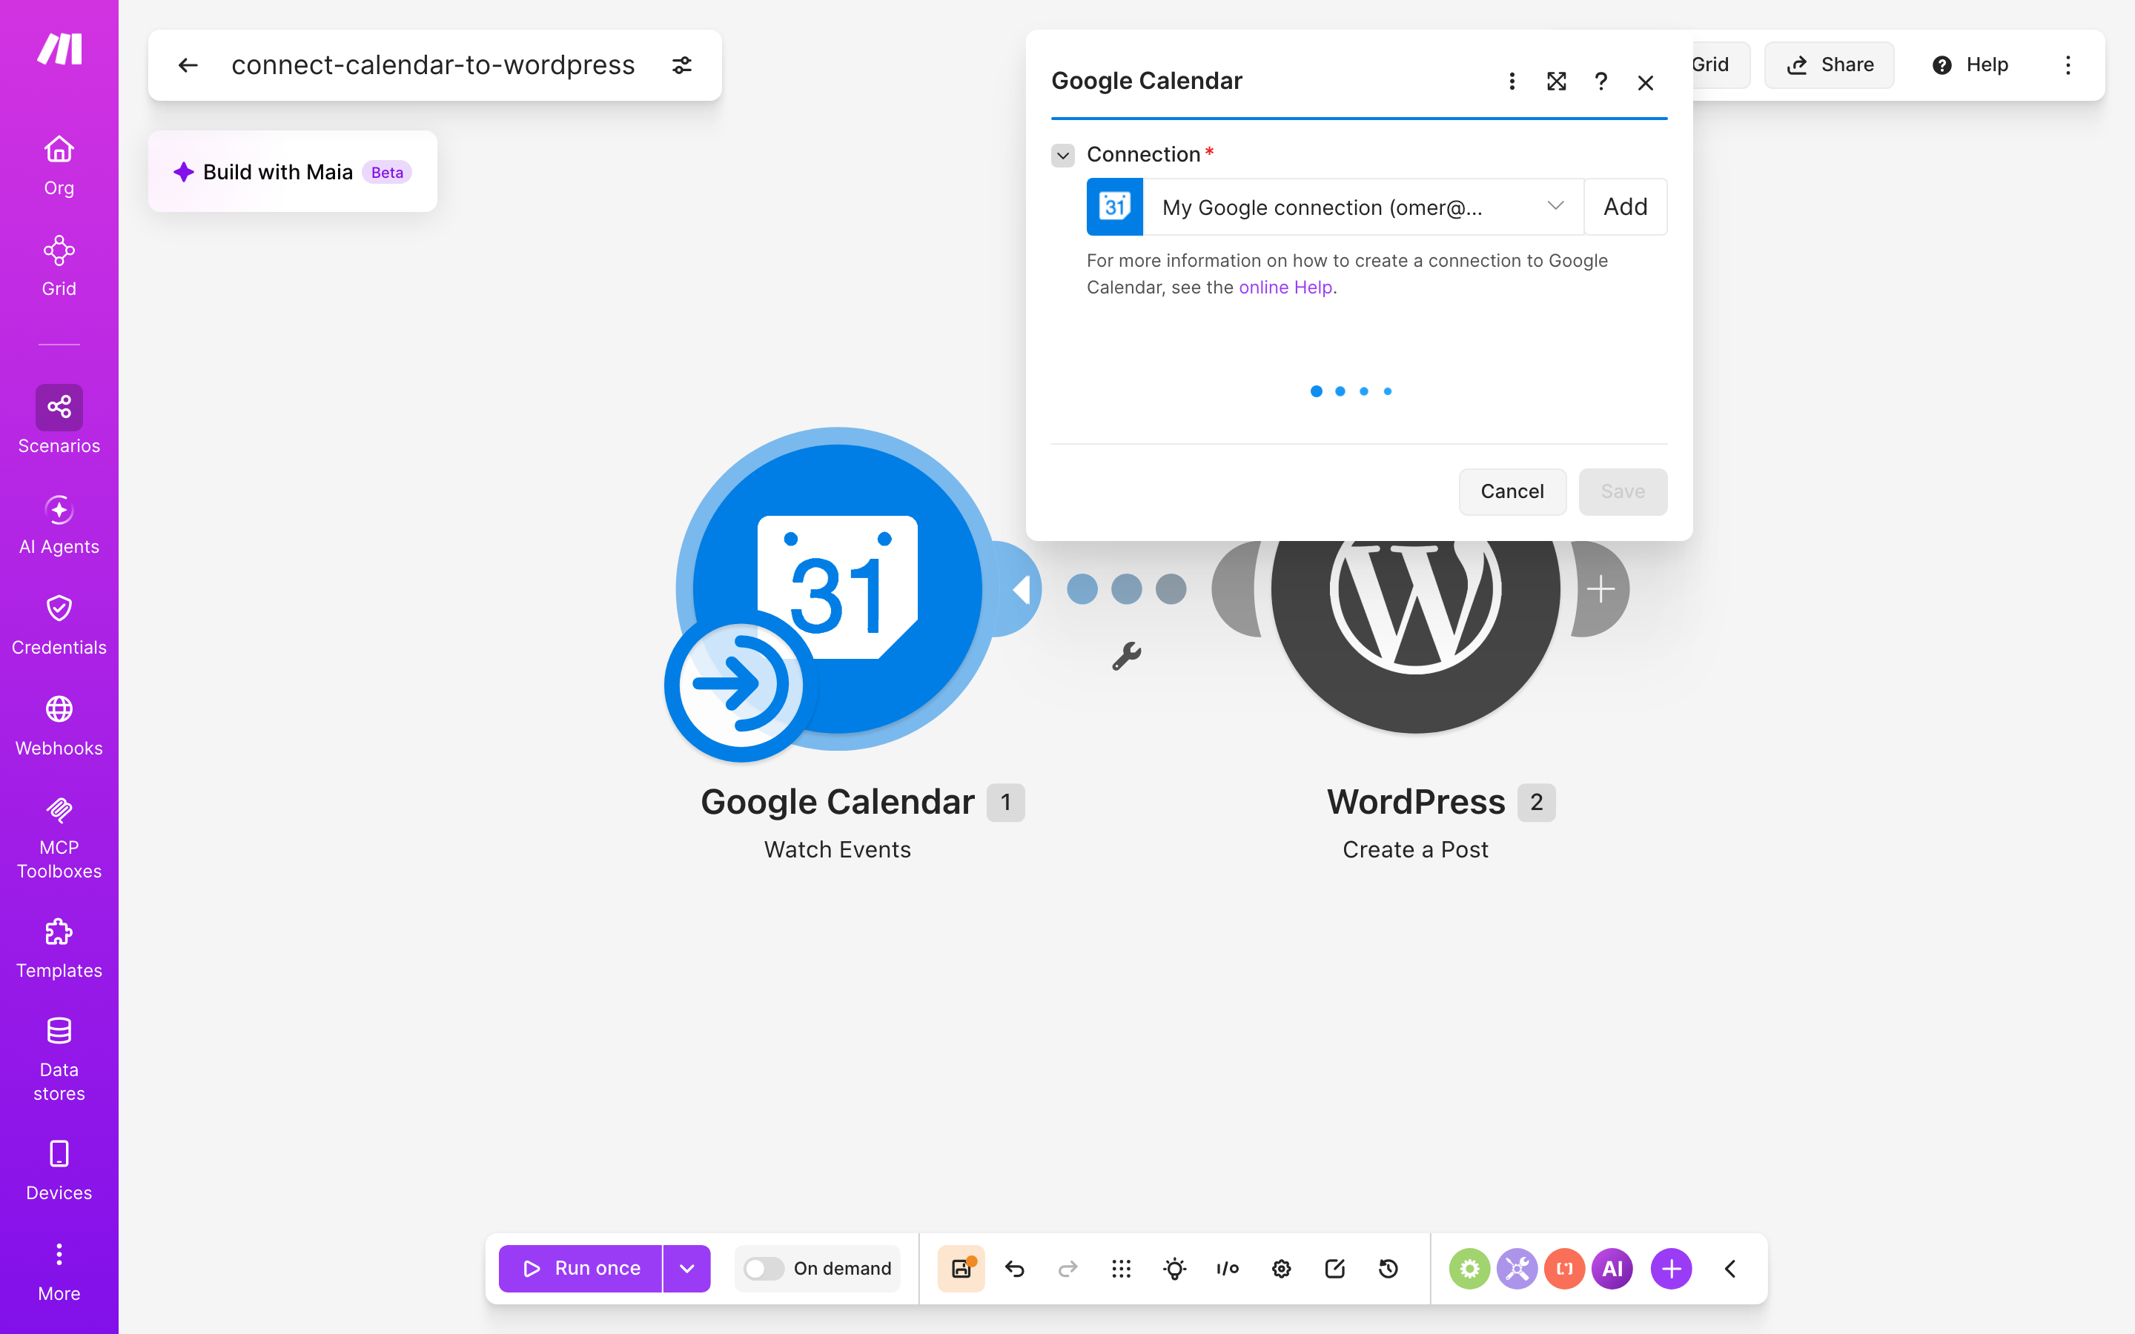Screen dimensions: 2135x1334
Task: Open Run once dropdown arrow
Action: pos(687,1269)
